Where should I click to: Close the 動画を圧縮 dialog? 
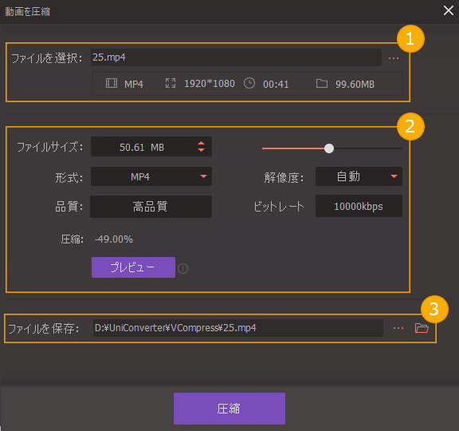449,11
